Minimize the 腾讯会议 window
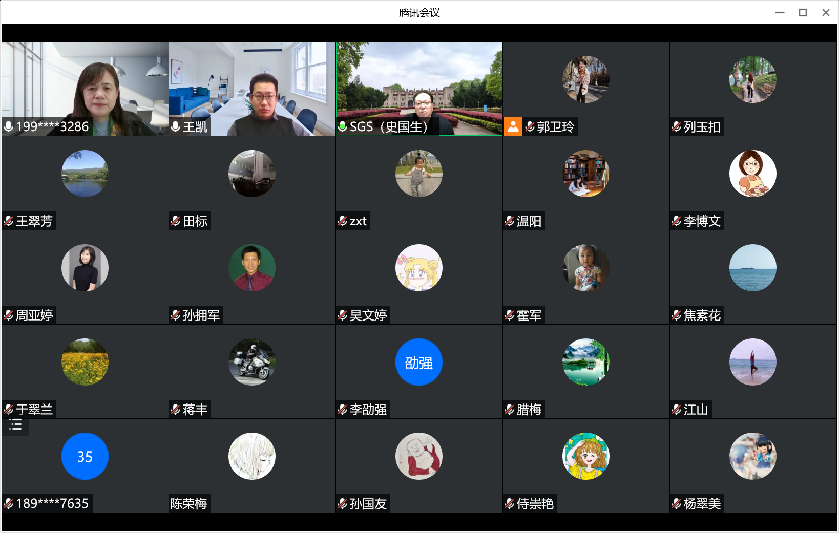The height and width of the screenshot is (533, 839). (x=780, y=12)
